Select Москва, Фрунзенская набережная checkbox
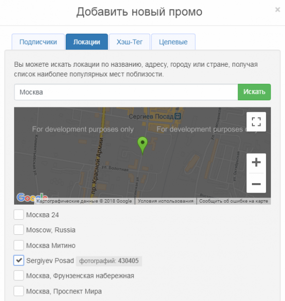This screenshot has width=285, height=301. [19, 275]
